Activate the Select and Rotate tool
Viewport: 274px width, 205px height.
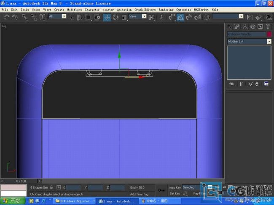[x=116, y=17]
